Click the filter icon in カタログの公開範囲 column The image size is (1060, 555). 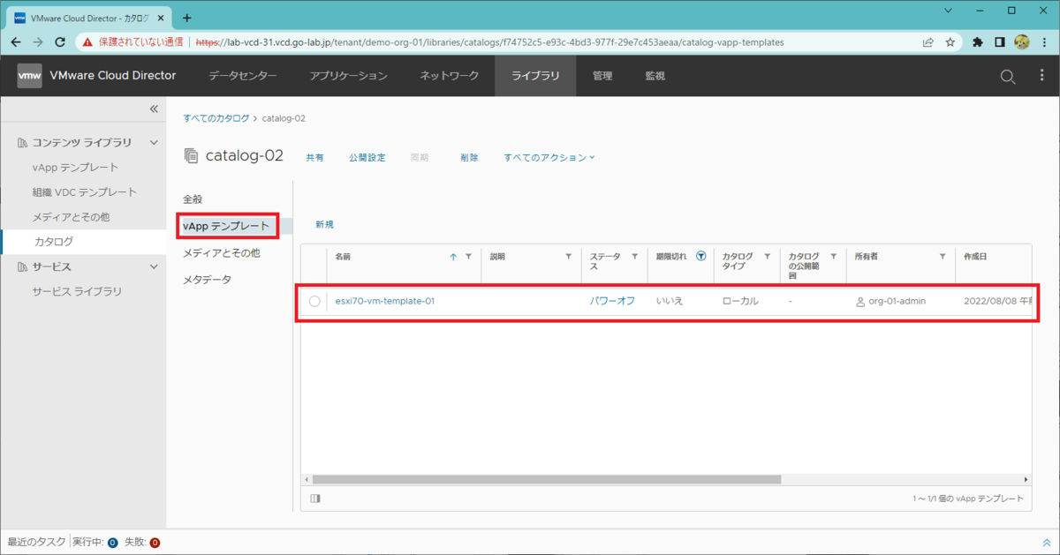click(833, 256)
